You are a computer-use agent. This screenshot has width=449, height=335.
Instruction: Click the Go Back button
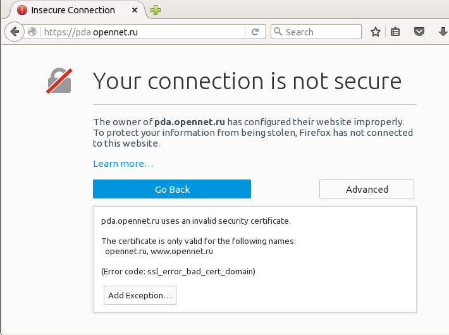[x=172, y=189]
